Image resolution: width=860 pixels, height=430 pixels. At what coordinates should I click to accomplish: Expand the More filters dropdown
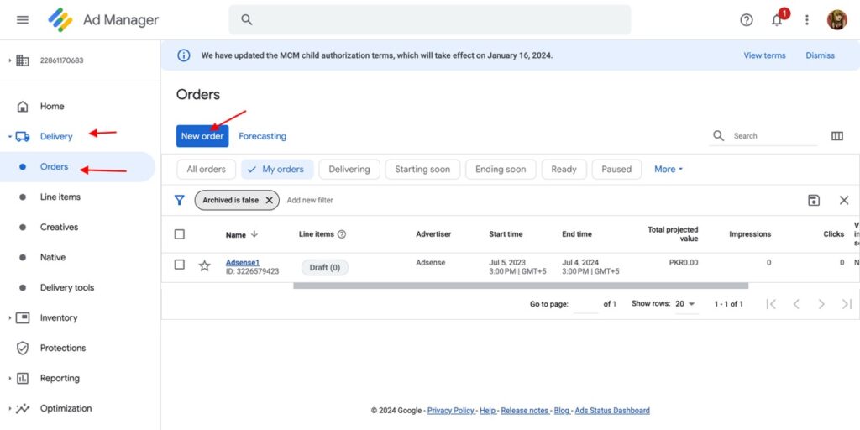tap(669, 169)
